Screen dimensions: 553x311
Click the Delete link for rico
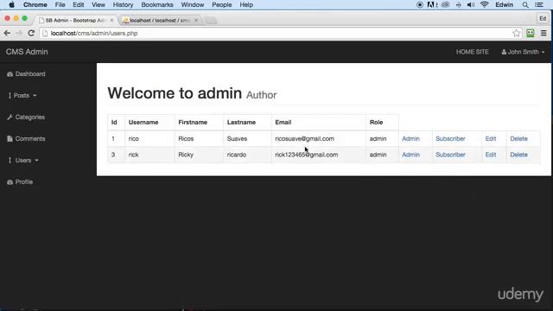click(518, 138)
